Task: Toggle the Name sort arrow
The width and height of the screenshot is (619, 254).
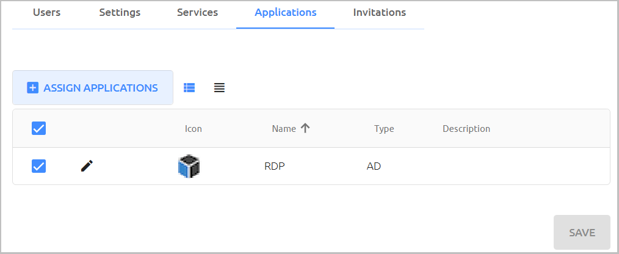Action: pos(305,128)
